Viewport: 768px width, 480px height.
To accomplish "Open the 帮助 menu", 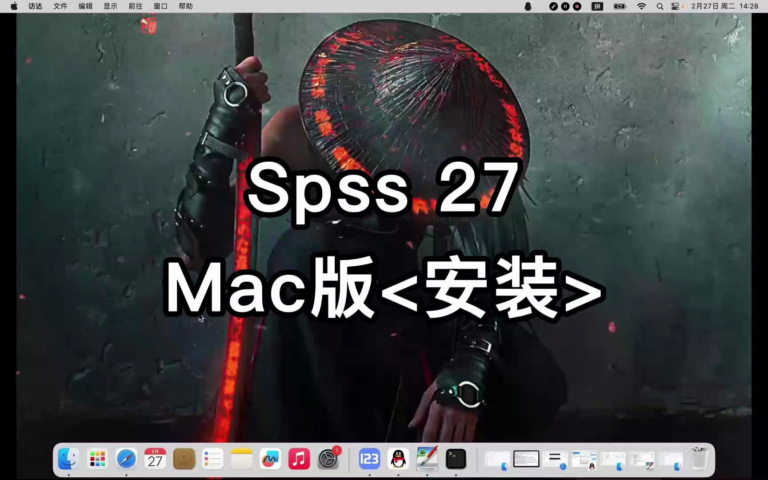I will (186, 6).
